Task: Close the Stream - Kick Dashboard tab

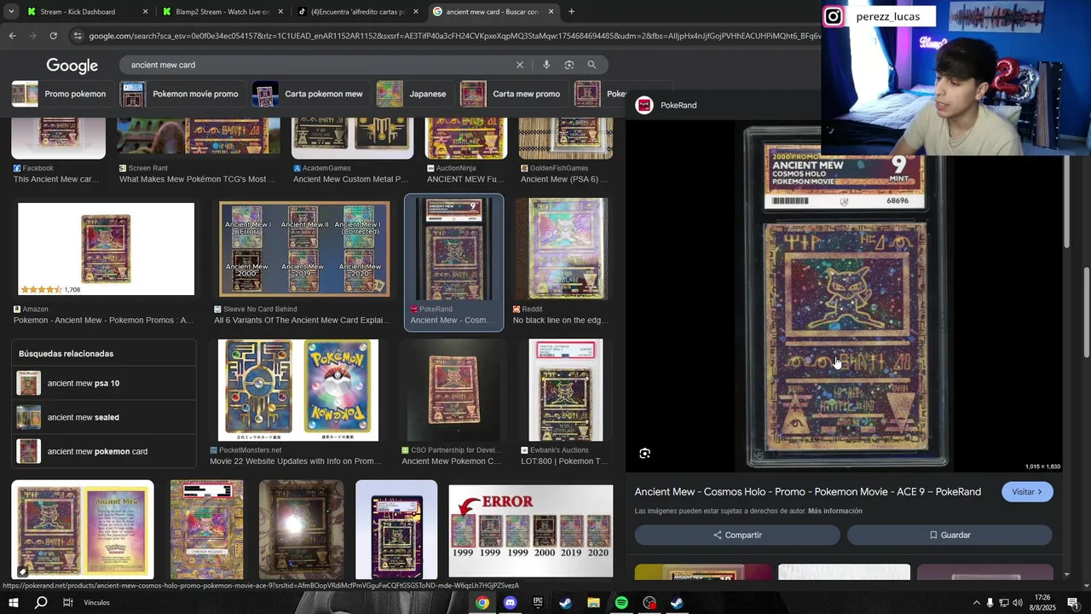Action: [145, 12]
